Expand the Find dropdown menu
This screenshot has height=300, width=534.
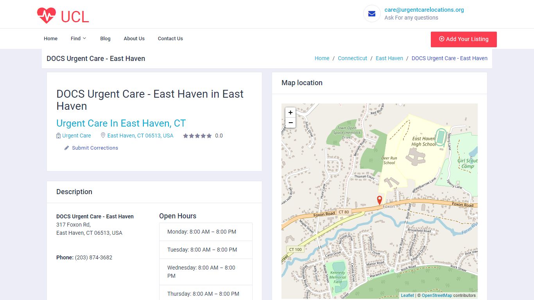click(x=78, y=39)
